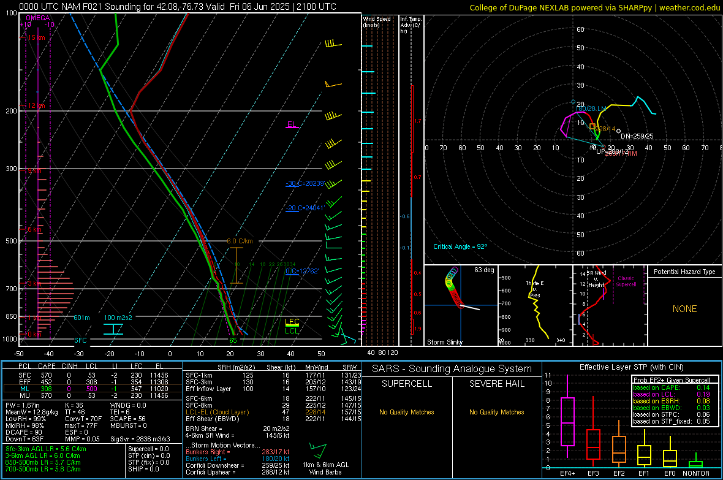Click the Classic Supercell label
The image size is (723, 480).
coord(626,281)
